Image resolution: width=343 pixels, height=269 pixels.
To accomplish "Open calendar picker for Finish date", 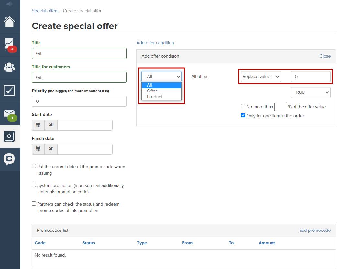I will coord(38,149).
